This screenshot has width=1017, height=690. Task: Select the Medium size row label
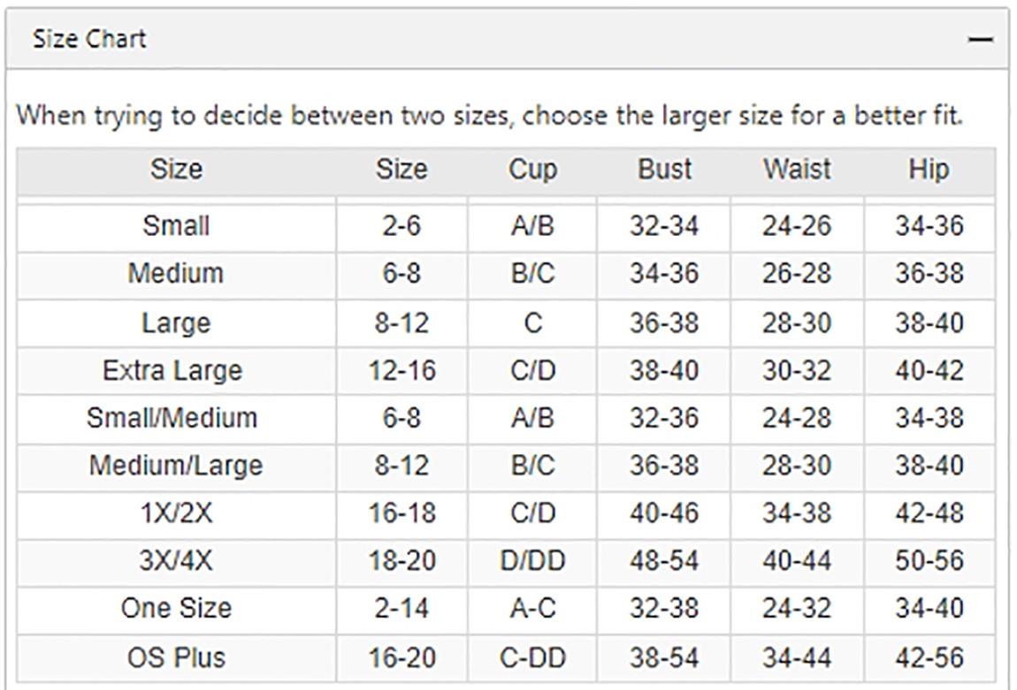(176, 273)
